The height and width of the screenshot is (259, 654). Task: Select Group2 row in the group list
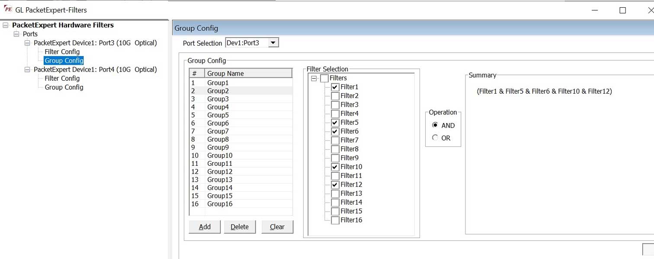pos(241,91)
